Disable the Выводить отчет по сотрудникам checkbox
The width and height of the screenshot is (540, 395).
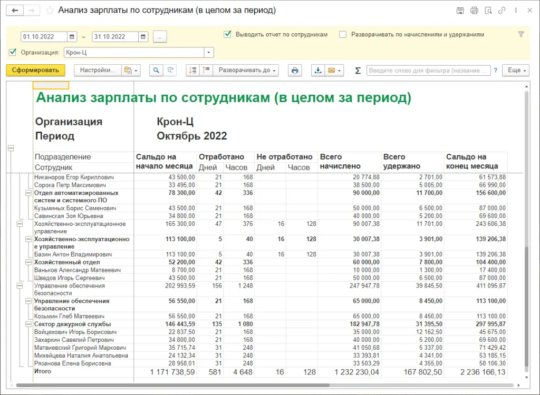point(227,34)
